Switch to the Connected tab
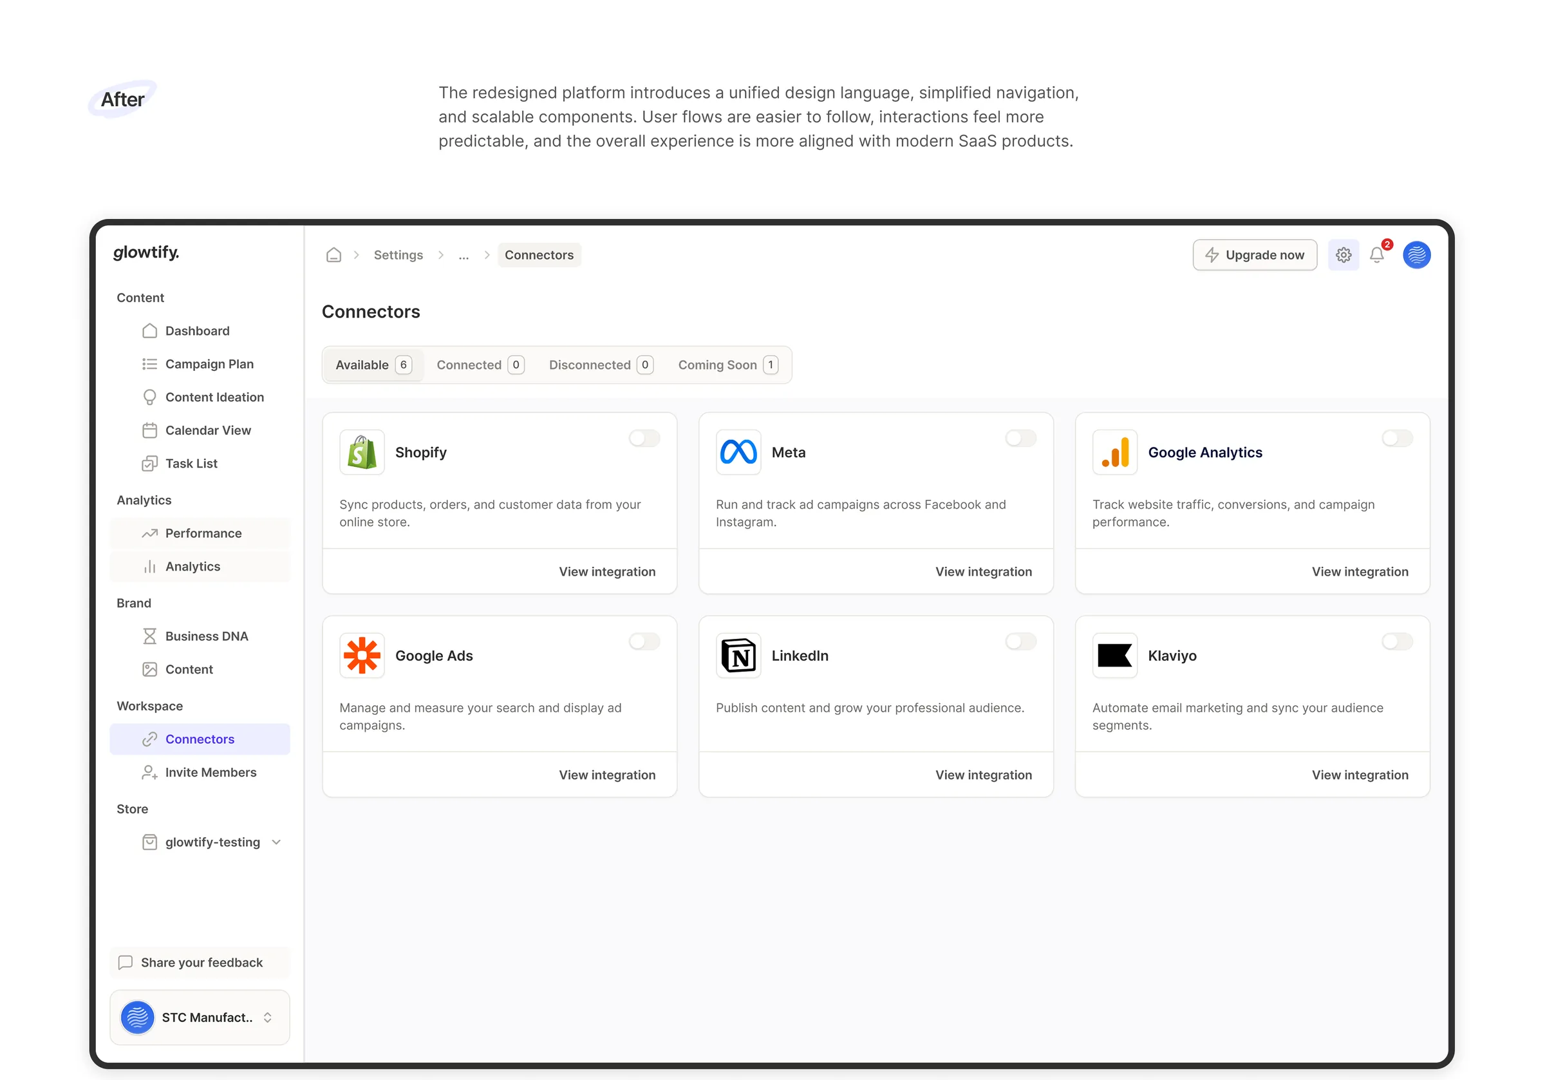 pyautogui.click(x=480, y=365)
